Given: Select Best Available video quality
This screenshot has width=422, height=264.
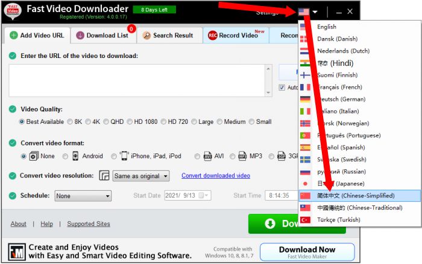Looking at the screenshot, I should pyautogui.click(x=22, y=121).
